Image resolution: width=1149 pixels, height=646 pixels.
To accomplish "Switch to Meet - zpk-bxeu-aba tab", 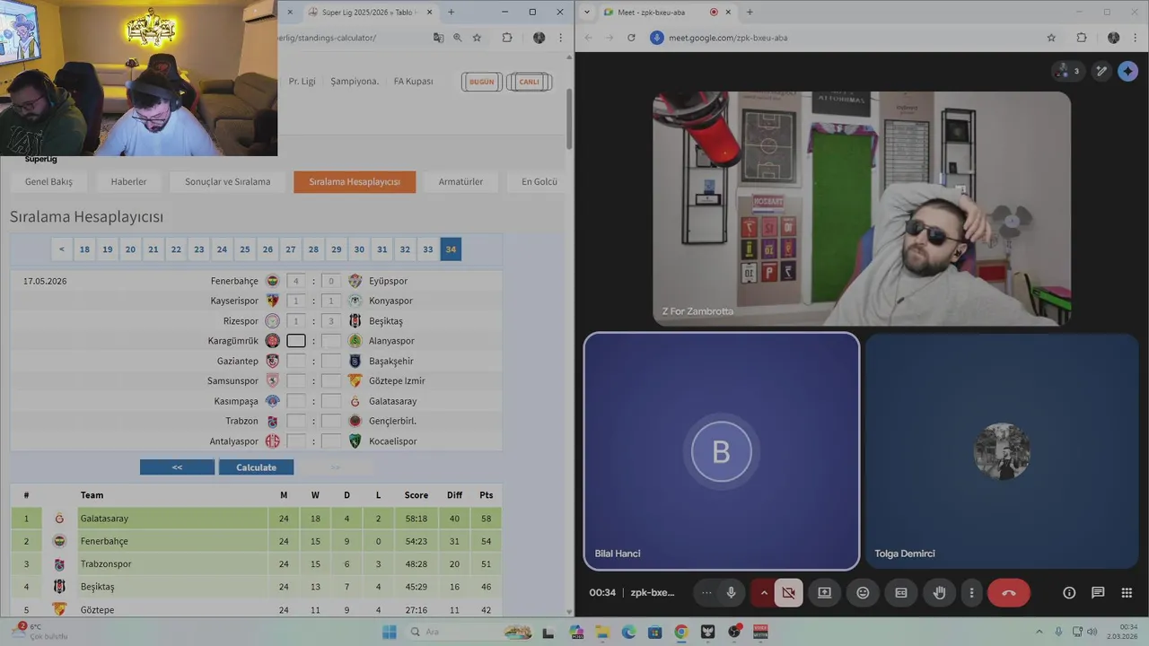I will point(665,12).
